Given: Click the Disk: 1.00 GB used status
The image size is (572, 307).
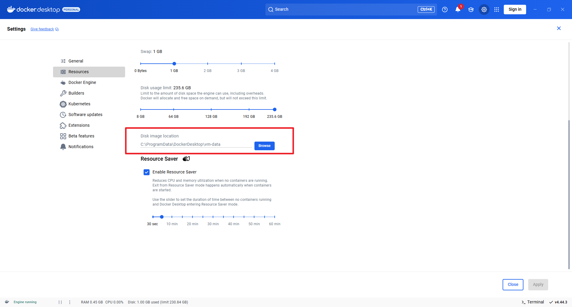Looking at the screenshot, I should click(158, 302).
